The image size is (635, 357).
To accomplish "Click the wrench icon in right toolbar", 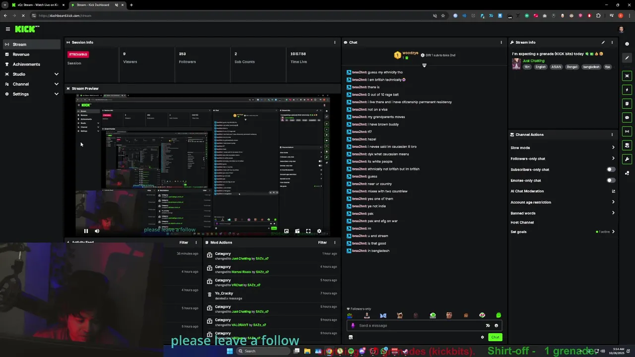I will 627,159.
